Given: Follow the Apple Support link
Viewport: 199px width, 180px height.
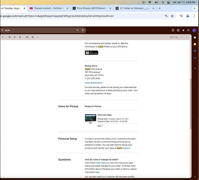Looking at the screenshot, I should coord(126,148).
